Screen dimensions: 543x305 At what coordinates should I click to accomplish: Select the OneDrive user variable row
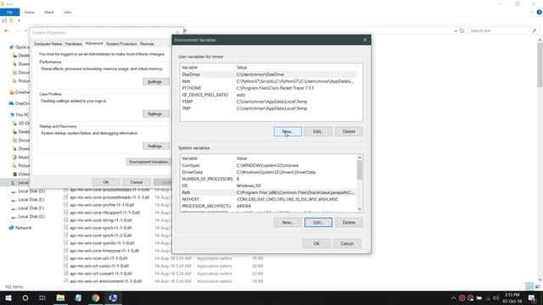point(268,75)
